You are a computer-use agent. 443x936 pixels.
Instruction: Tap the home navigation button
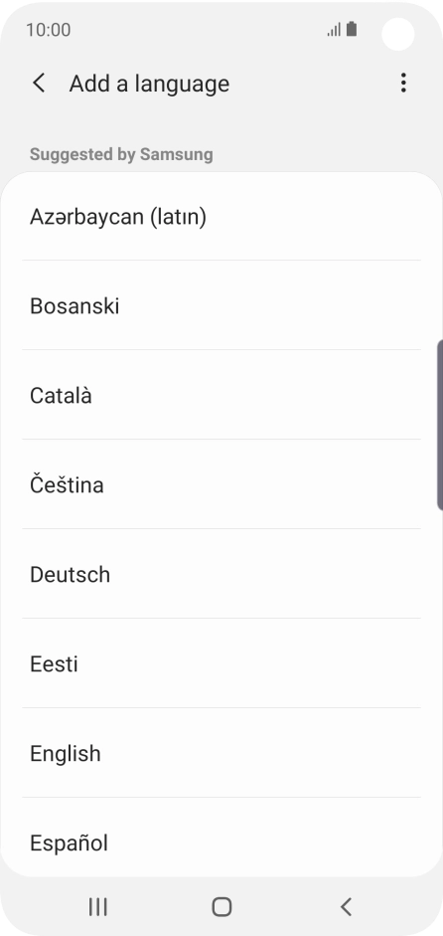(221, 907)
